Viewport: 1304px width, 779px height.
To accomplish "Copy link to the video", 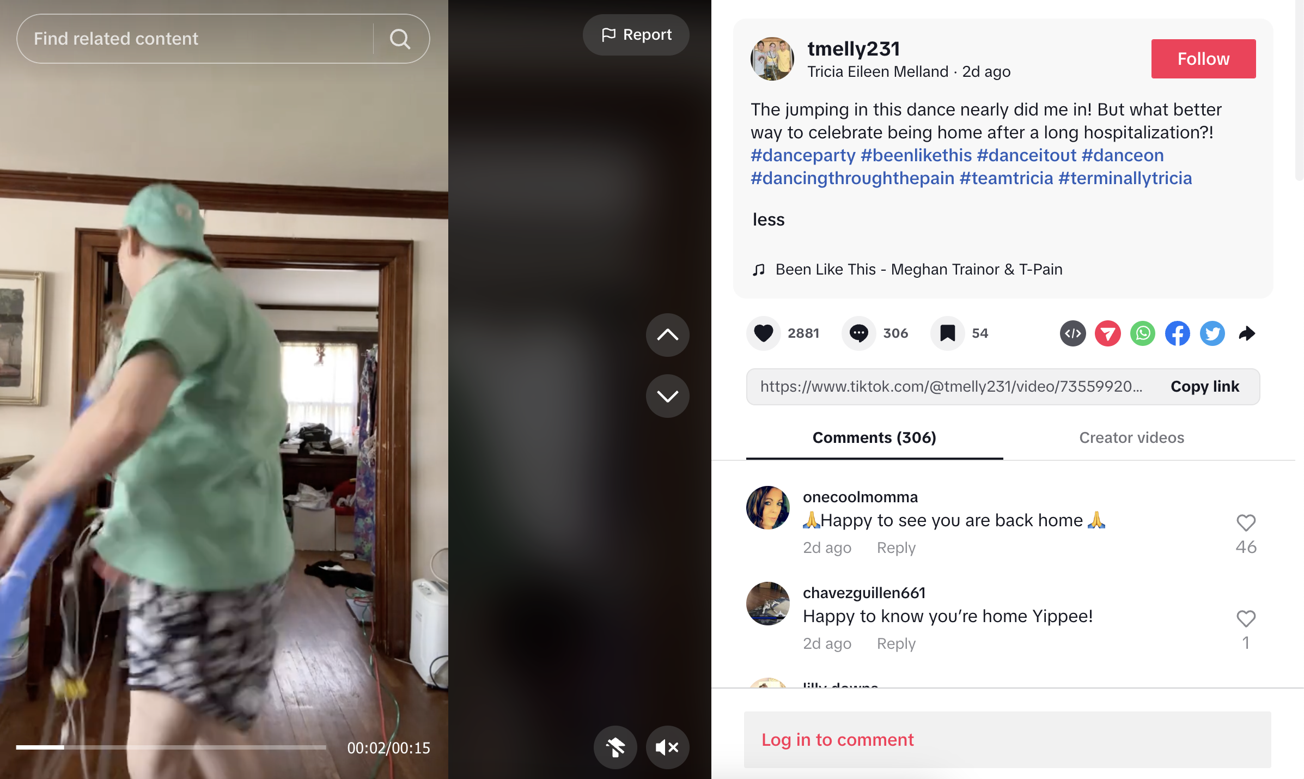I will (1205, 386).
